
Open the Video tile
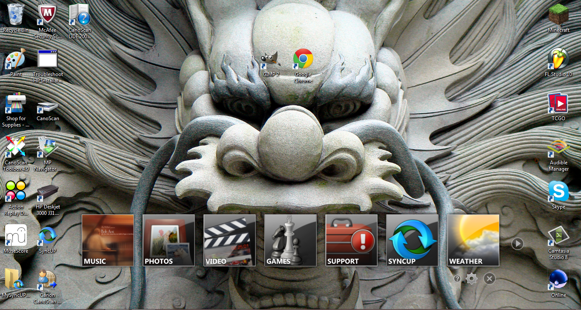tap(229, 240)
